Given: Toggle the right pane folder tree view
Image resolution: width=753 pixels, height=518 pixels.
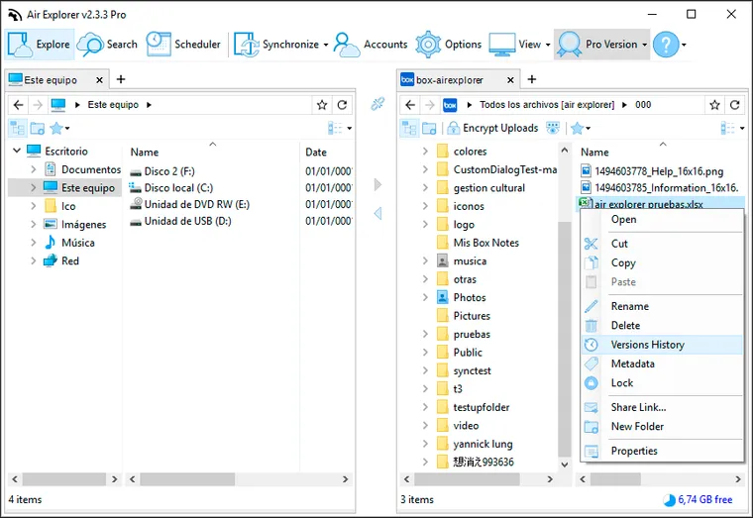Looking at the screenshot, I should pos(409,128).
